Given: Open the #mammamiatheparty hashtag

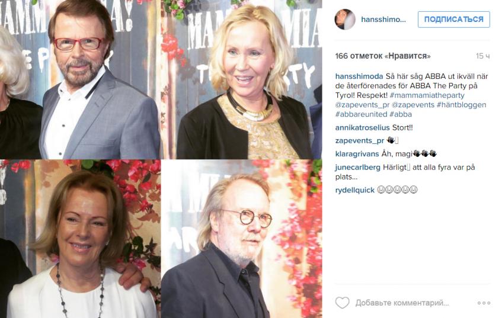Looking at the screenshot, I should coord(427,95).
